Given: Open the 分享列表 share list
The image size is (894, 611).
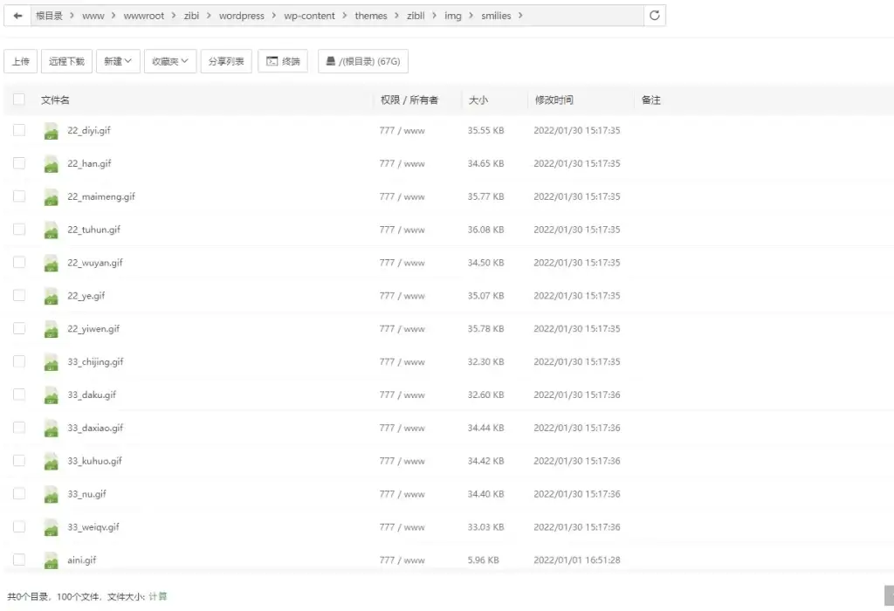Looking at the screenshot, I should tap(226, 61).
